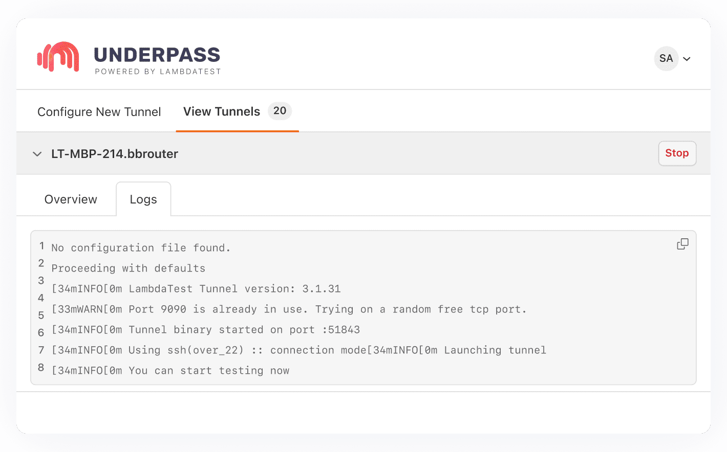Open the Configure New Tunnel tab
The height and width of the screenshot is (452, 727).
tap(99, 111)
